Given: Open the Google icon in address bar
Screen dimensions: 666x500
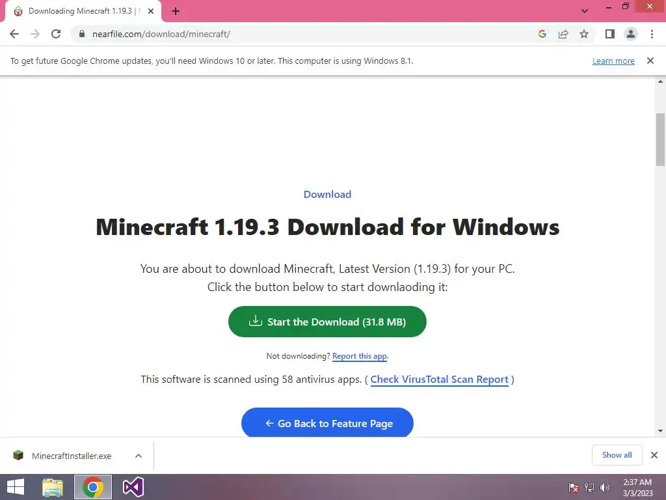Looking at the screenshot, I should coord(542,34).
